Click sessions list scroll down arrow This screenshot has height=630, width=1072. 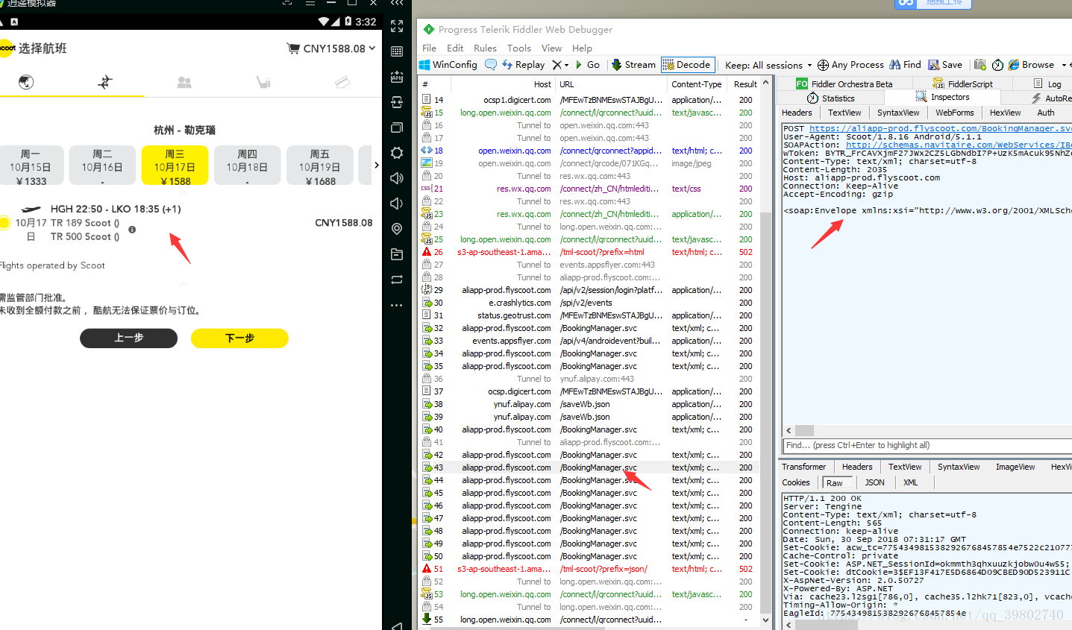click(x=765, y=620)
